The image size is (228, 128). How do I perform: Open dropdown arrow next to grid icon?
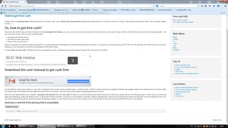pyautogui.click(x=221, y=6)
